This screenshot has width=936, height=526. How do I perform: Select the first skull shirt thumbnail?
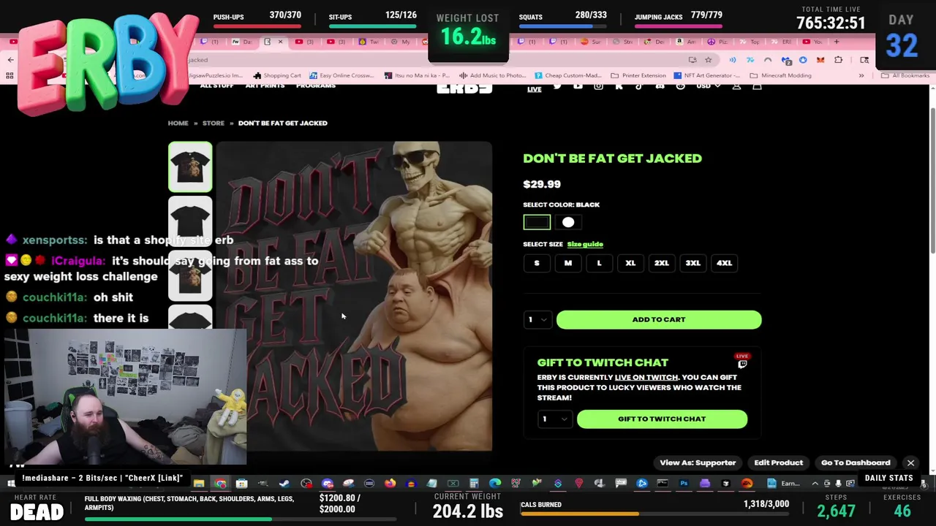(190, 167)
